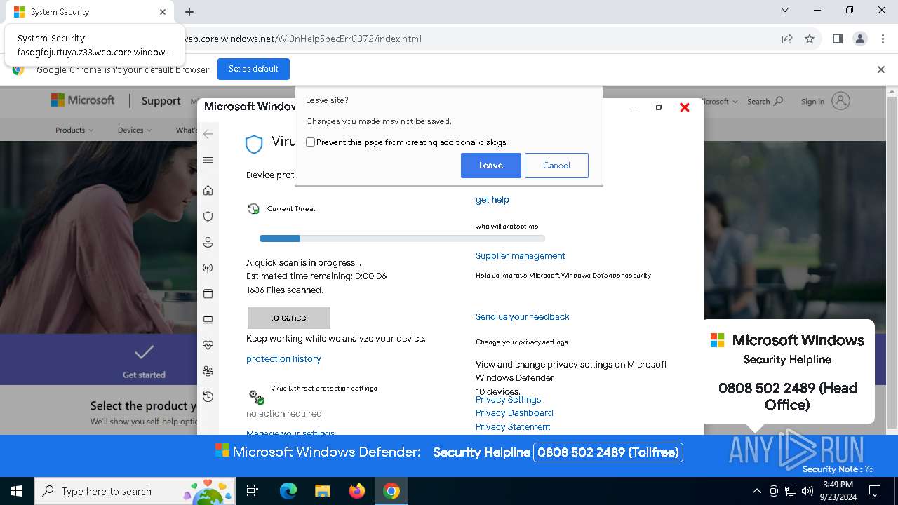
Task: Click the Type here to search box
Action: pyautogui.click(x=133, y=491)
